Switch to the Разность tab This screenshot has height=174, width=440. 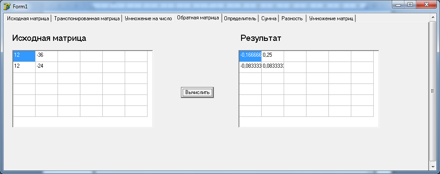pos(292,18)
